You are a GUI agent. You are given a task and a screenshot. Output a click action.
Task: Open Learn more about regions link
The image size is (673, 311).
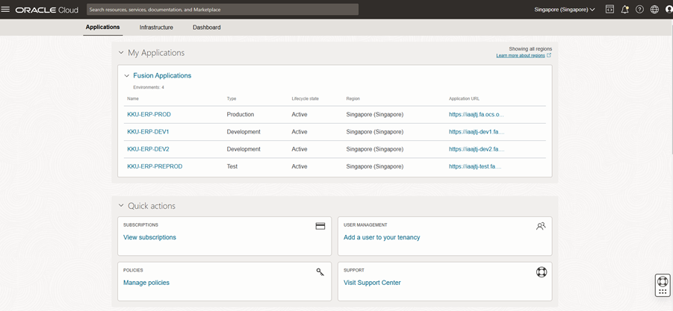click(521, 56)
